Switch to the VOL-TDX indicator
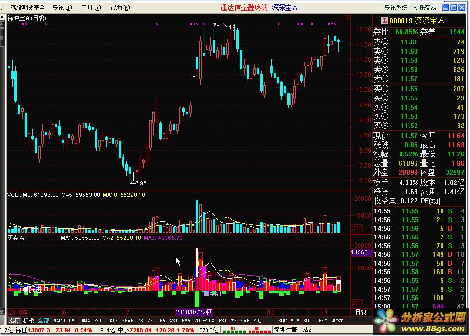 [x=204, y=321]
